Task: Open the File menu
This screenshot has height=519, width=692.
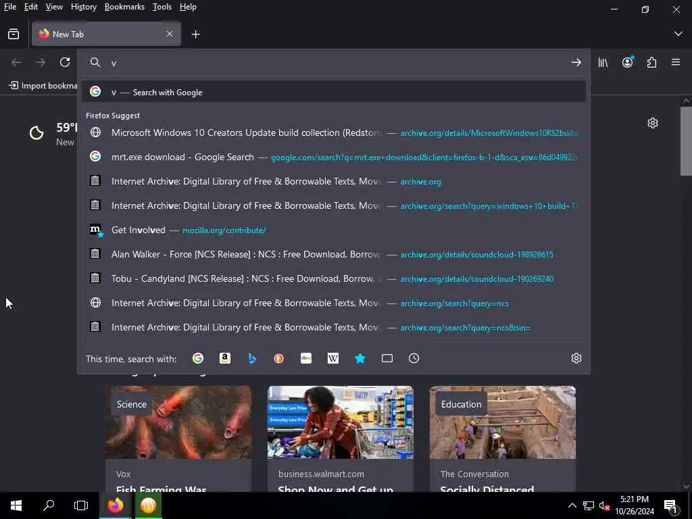Action: pos(9,7)
